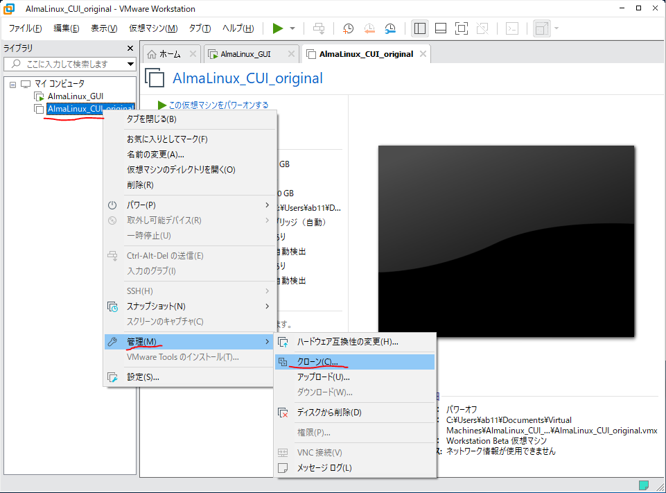Expand the スナップショット(N) submenu
666x493 pixels.
coord(189,306)
